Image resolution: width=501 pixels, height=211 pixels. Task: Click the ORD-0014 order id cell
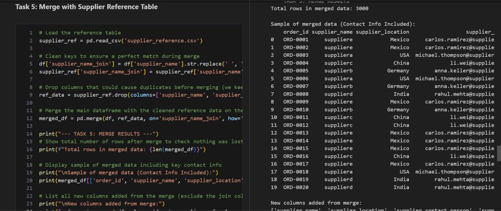tap(296, 141)
